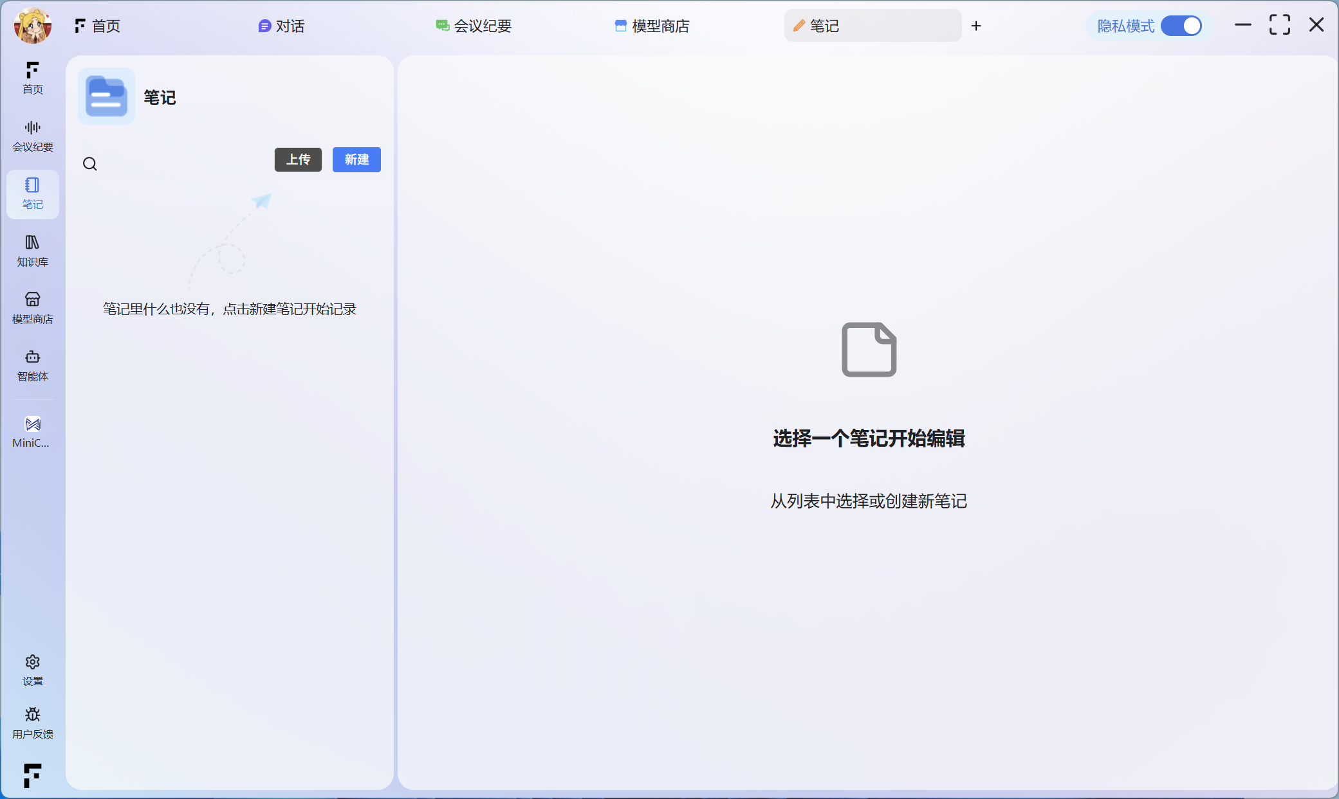The height and width of the screenshot is (799, 1339).
Task: Switch to the 会议纪要 top tab
Action: tap(474, 26)
